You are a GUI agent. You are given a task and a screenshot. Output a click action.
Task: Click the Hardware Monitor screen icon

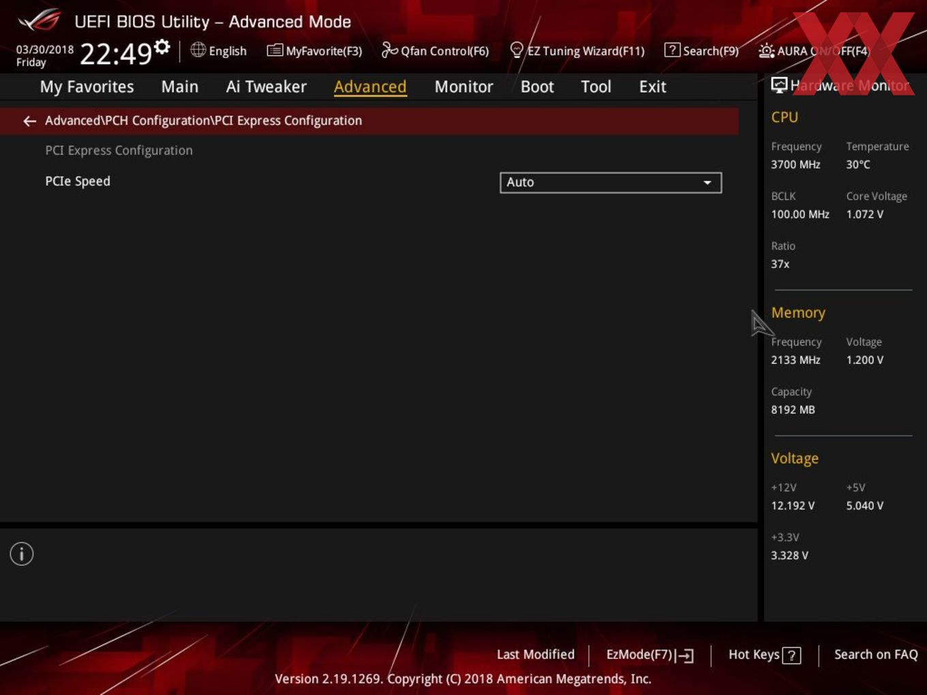pyautogui.click(x=779, y=85)
